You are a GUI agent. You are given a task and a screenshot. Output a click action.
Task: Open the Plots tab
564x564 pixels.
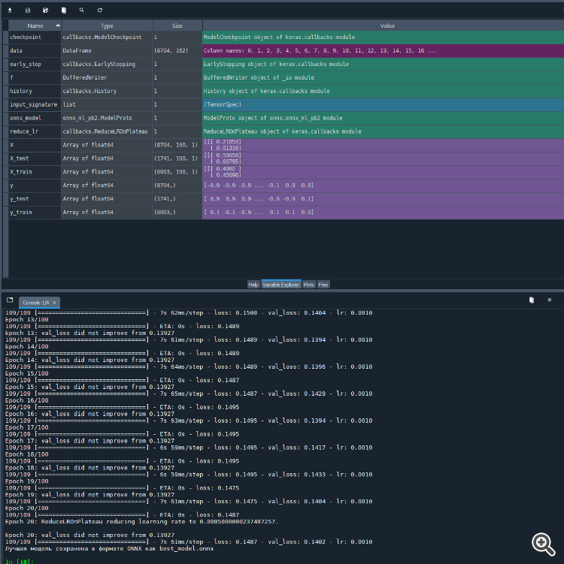tap(309, 285)
